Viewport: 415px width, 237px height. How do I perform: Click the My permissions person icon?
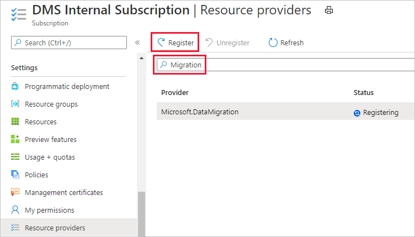(15, 210)
